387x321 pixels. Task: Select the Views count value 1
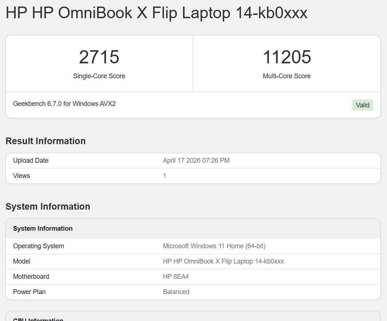[x=165, y=176]
